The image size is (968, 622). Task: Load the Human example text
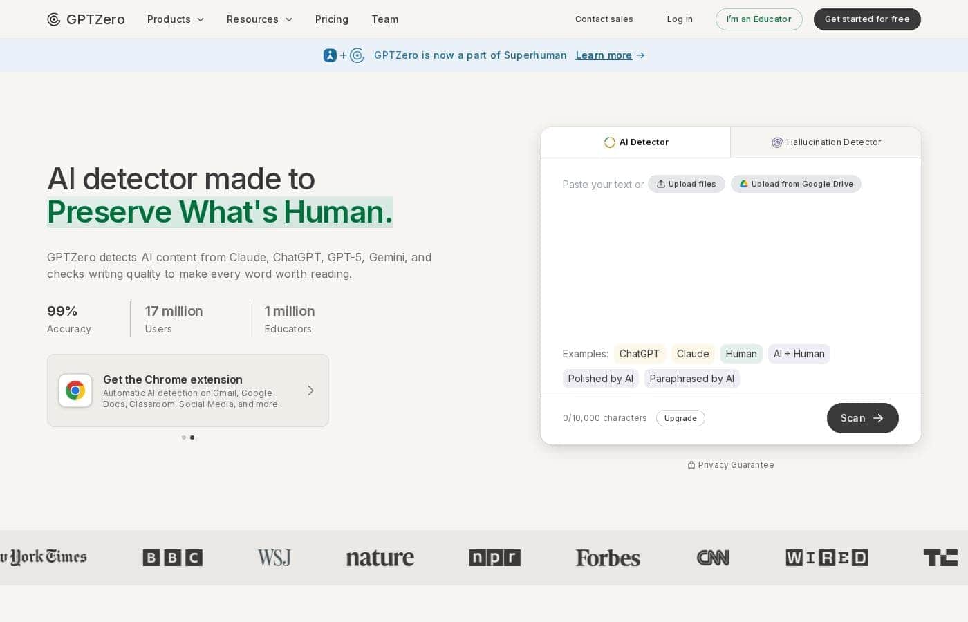[741, 354]
